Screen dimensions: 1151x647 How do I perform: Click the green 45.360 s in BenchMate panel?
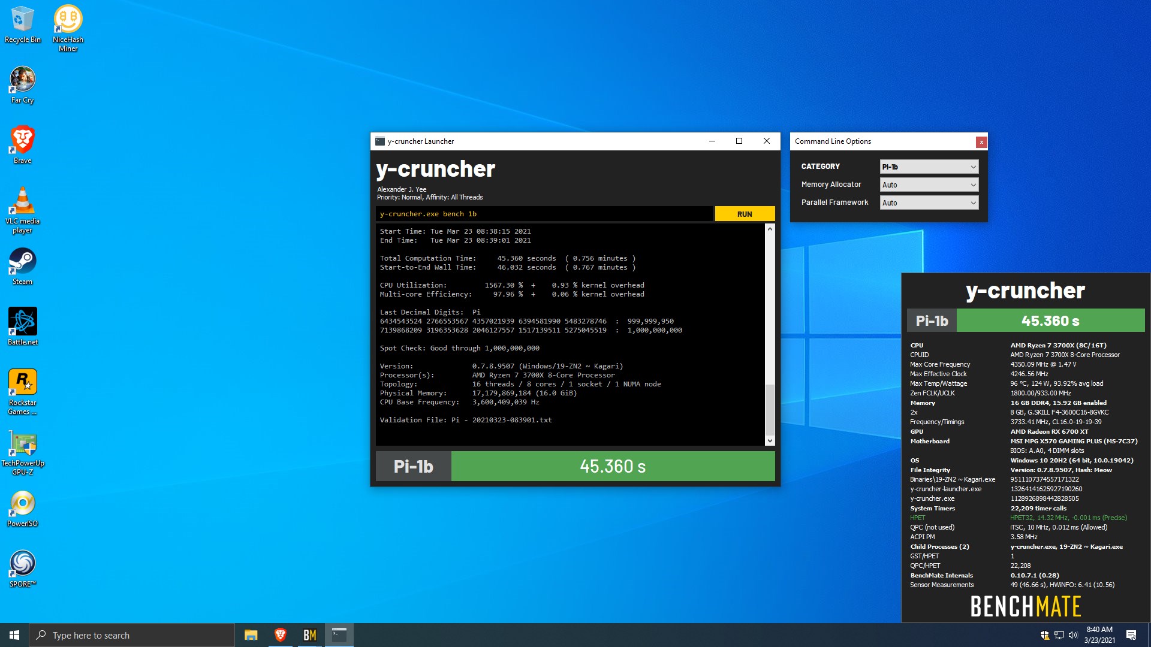[x=1050, y=321]
